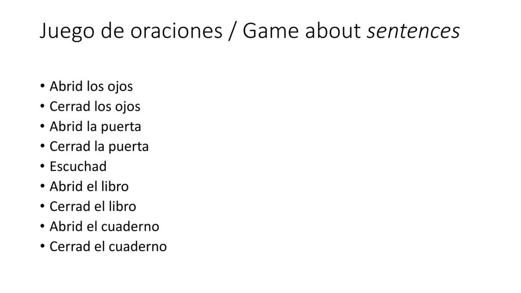521x293 pixels.
Task: Click the 'Abrid la puerta' bullet text
Action: [x=95, y=127]
